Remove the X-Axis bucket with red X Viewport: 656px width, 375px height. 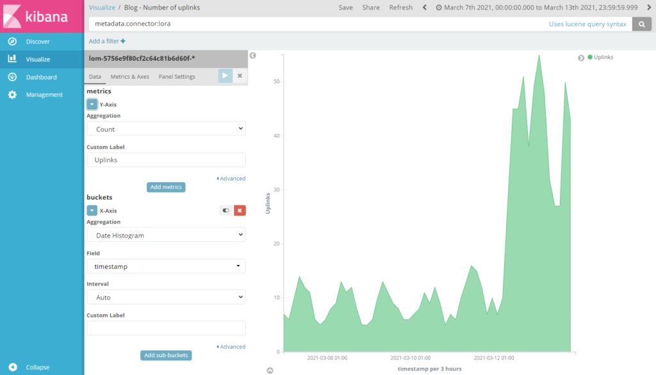[x=240, y=211]
